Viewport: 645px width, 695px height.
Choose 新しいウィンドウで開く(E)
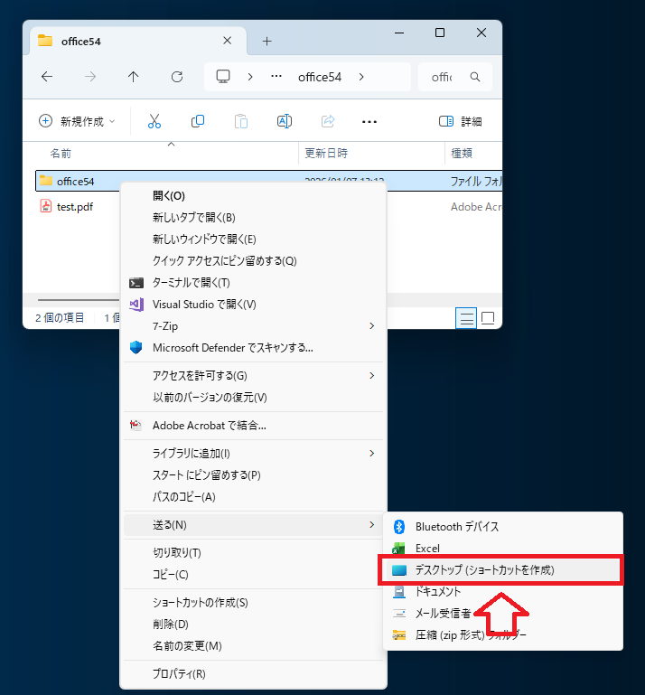(x=253, y=239)
